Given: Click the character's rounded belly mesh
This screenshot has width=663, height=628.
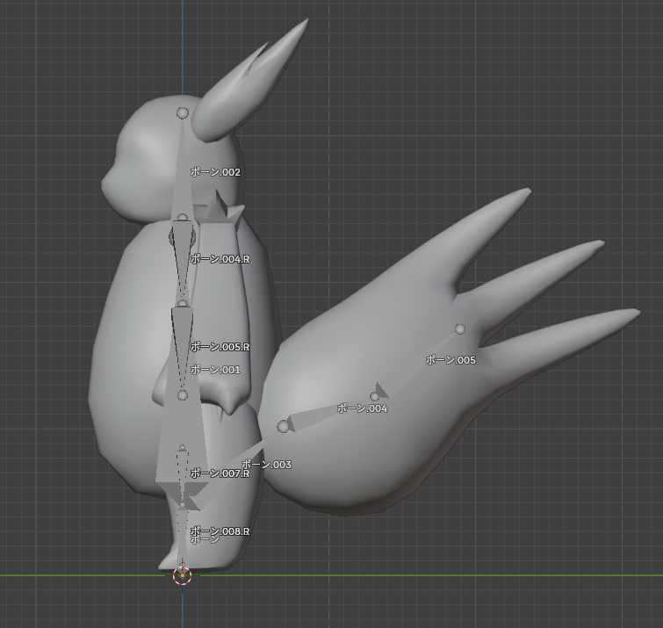Looking at the screenshot, I should click(132, 351).
